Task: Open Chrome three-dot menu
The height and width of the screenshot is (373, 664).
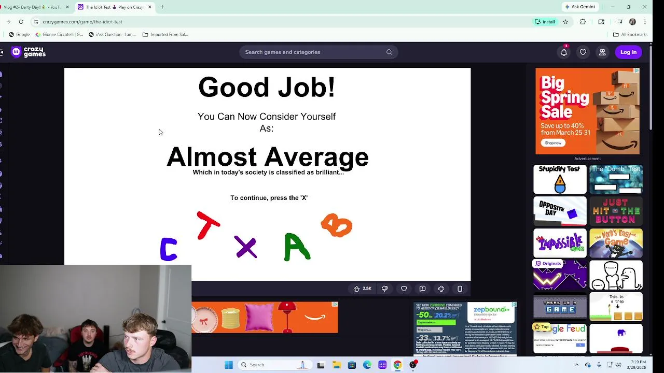Action: pyautogui.click(x=645, y=22)
